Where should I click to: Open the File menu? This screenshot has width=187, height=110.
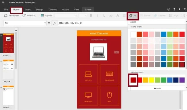(6, 9)
